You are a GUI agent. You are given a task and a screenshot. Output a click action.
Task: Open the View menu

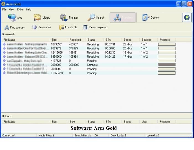pyautogui.click(x=12, y=9)
